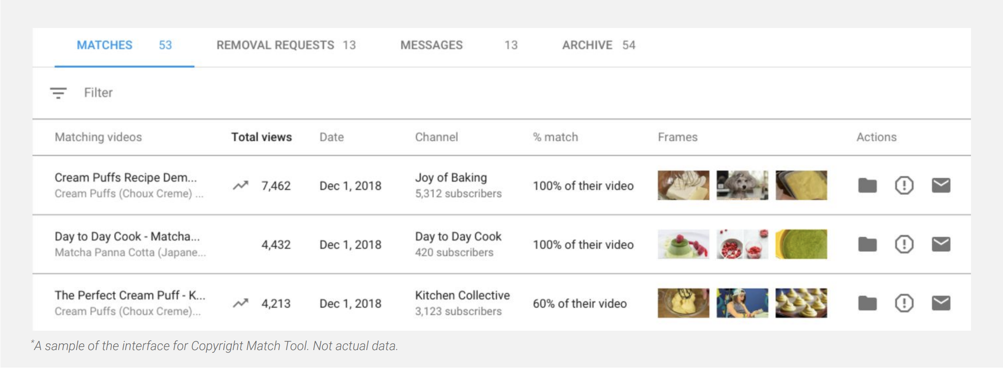The image size is (1003, 369).
Task: Click the filter lines icon
Action: pyautogui.click(x=58, y=93)
